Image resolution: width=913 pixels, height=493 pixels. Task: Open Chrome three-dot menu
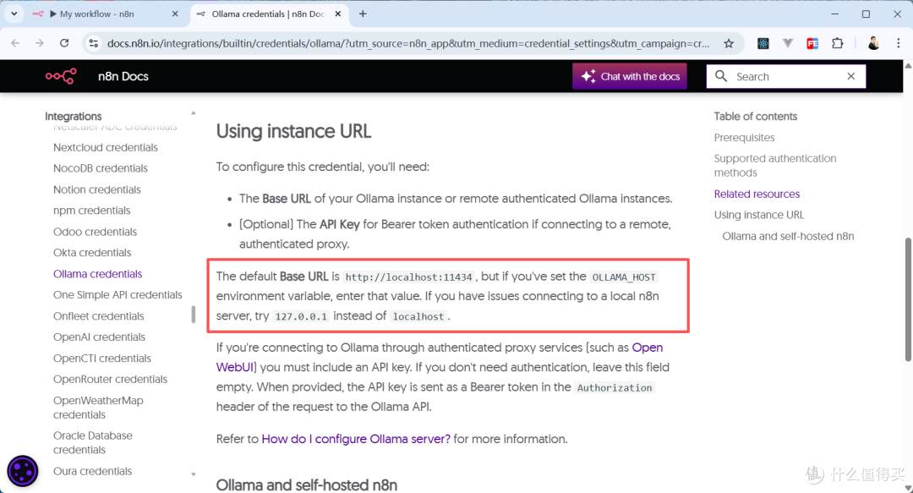click(x=899, y=43)
